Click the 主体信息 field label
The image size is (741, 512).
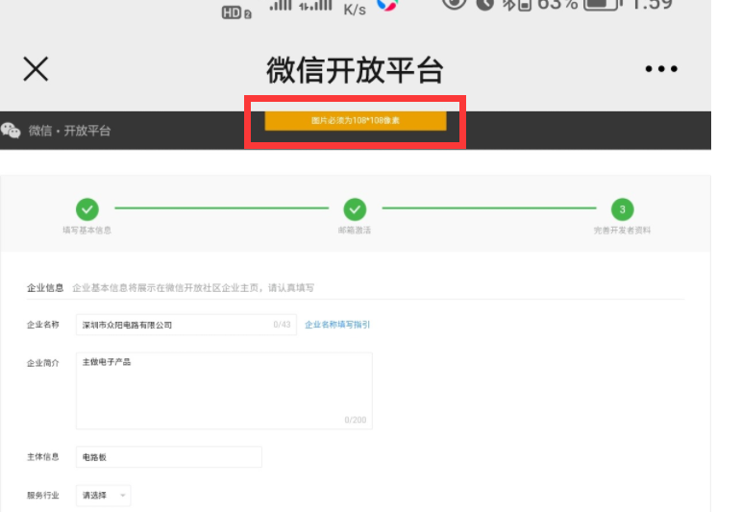point(43,456)
